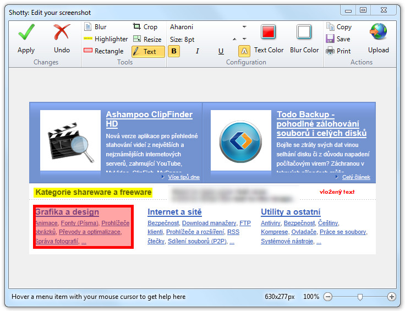Screen dimensions: 405x311
Task: Toggle Italic text formatting
Action: coord(197,51)
